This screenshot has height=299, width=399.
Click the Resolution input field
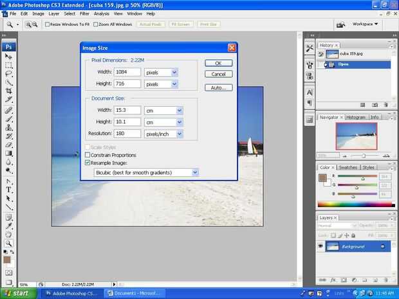click(x=127, y=134)
